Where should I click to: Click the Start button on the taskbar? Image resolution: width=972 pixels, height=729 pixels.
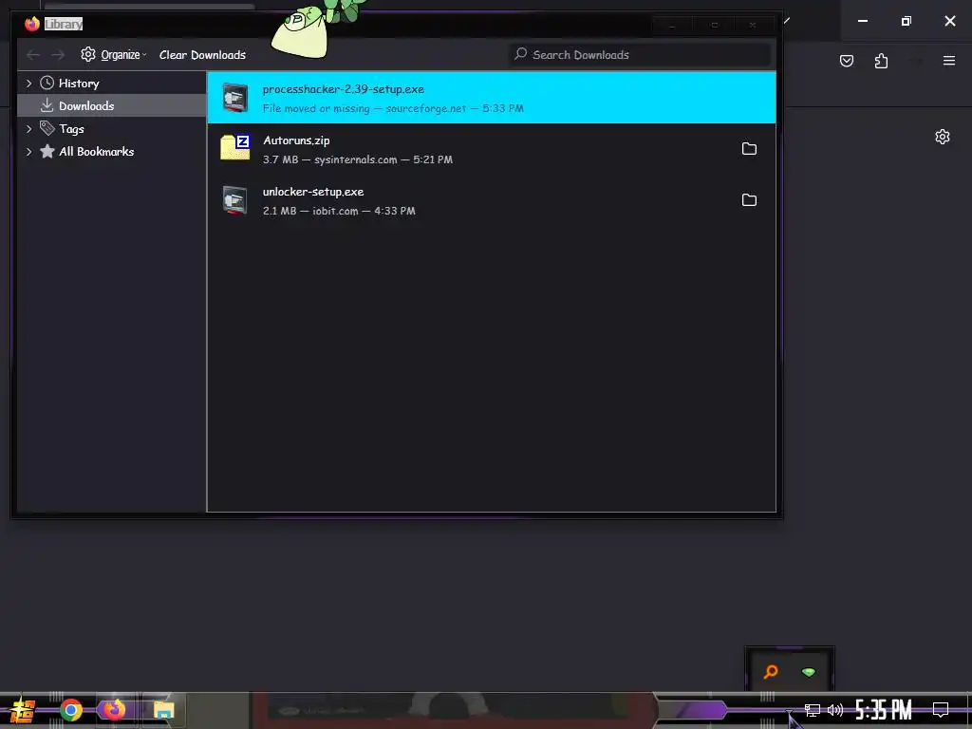(x=23, y=710)
